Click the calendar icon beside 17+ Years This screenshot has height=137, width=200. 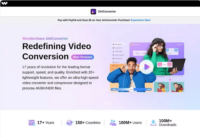pyautogui.click(x=32, y=123)
